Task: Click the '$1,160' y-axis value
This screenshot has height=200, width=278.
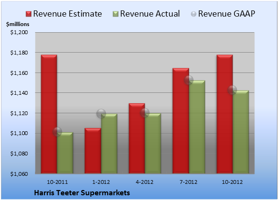Action: point(19,73)
